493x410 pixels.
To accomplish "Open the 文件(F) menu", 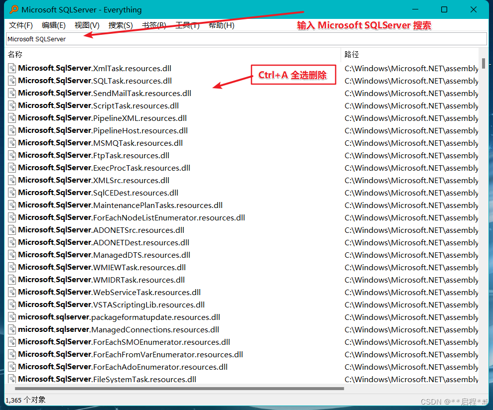I will [21, 25].
